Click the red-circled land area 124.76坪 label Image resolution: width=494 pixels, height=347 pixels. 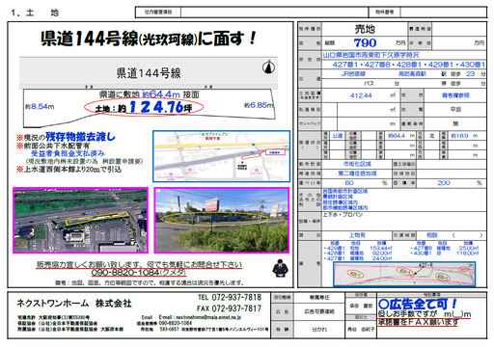pos(144,107)
